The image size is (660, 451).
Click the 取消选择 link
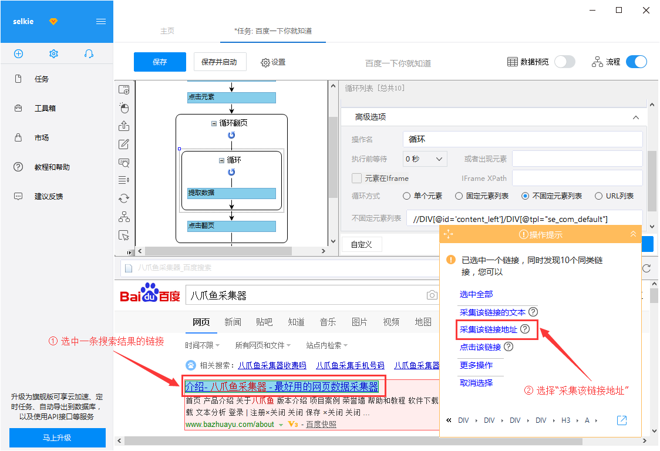(476, 383)
